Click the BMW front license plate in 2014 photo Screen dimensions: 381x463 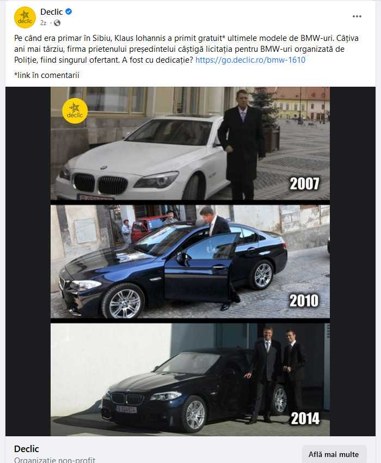click(126, 409)
